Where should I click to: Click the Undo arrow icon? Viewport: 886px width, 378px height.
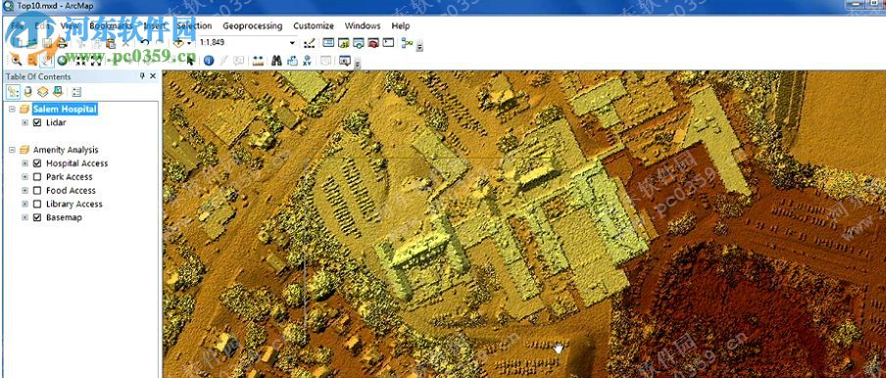tap(144, 43)
